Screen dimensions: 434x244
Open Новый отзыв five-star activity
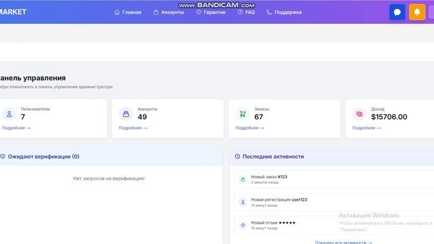(334, 225)
